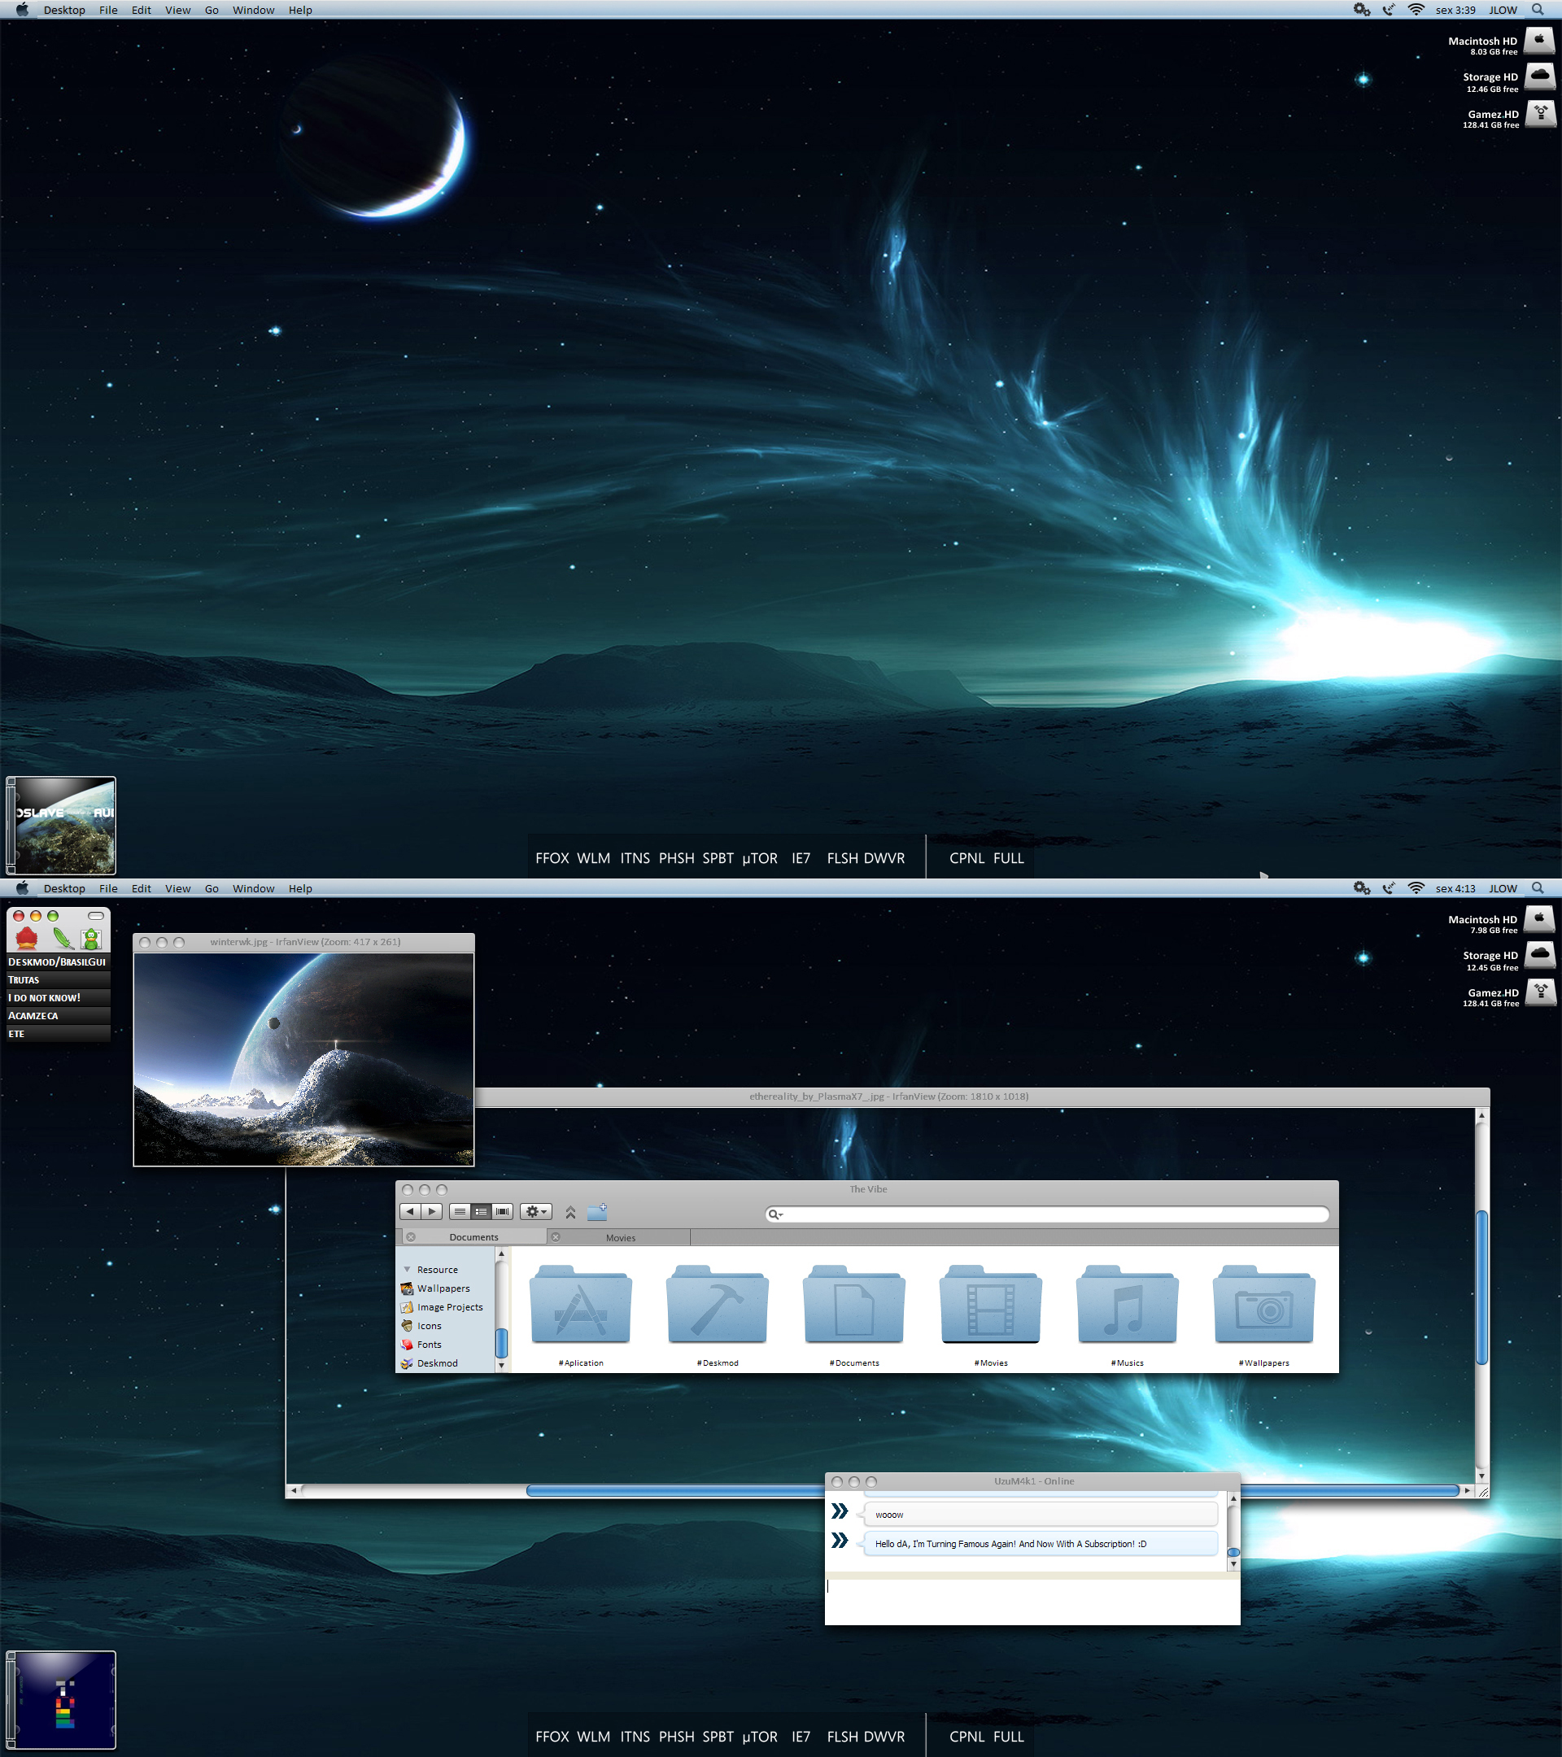1562x1757 pixels.
Task: Switch The Vibe to filmstrip view
Action: [x=503, y=1211]
